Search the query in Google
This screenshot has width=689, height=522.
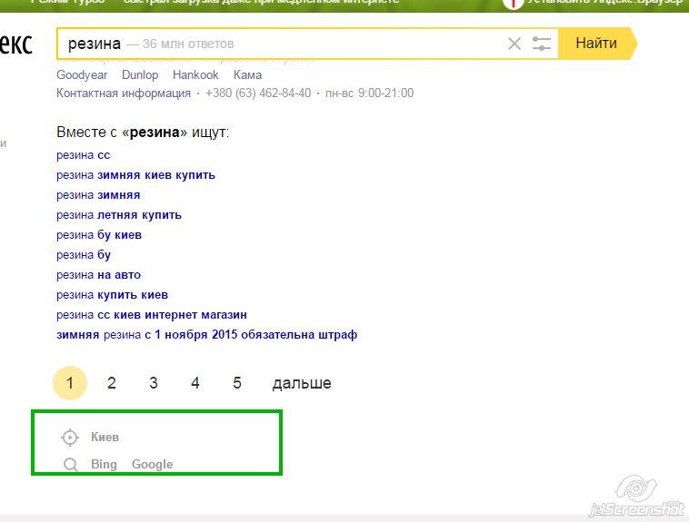[152, 465]
